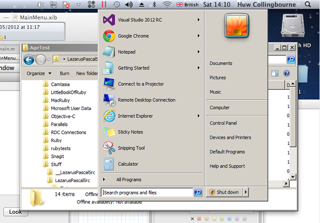Viewport: 320px width, 223px height.
Task: Select the Snagit folder
Action: (x=54, y=156)
